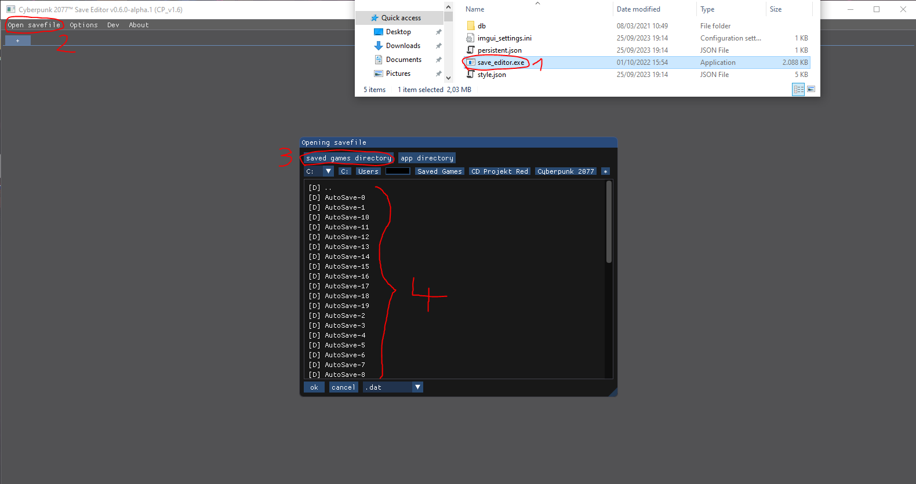Open the About menu
916x484 pixels.
tap(139, 25)
